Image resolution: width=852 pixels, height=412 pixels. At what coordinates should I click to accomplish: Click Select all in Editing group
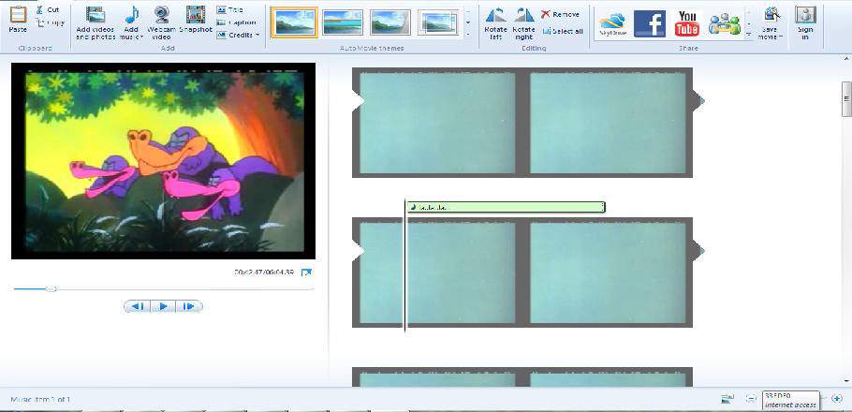(563, 31)
